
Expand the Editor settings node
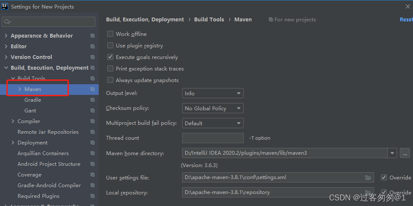click(x=6, y=46)
